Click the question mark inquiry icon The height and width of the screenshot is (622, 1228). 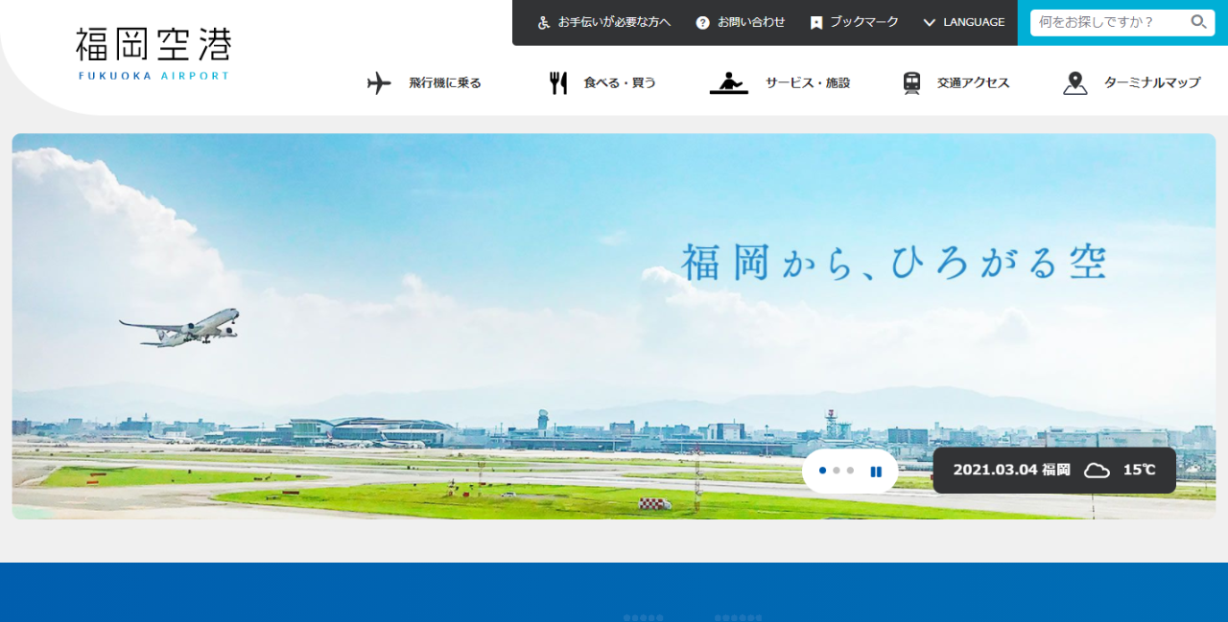click(702, 22)
